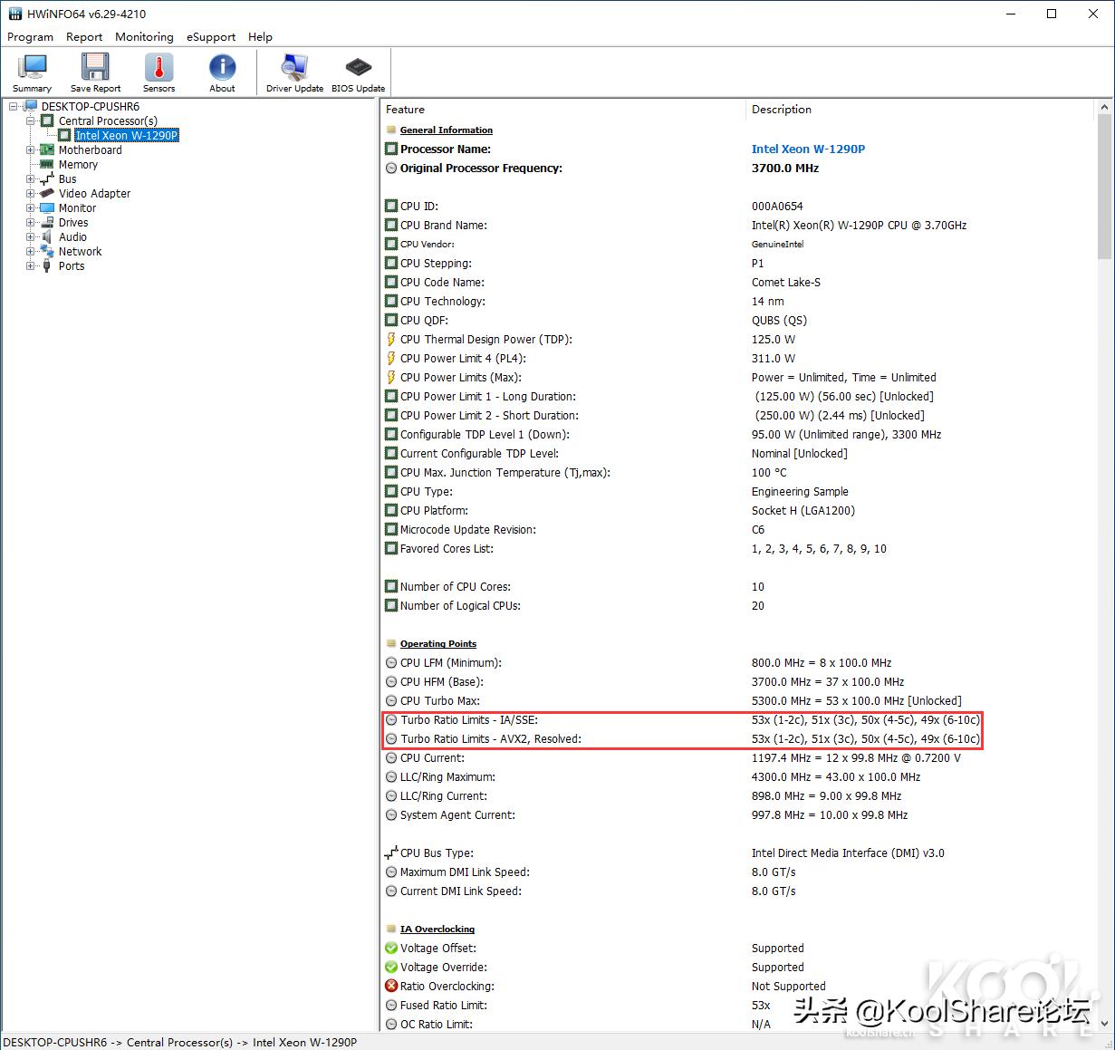Click the status bar path text

[180, 1042]
